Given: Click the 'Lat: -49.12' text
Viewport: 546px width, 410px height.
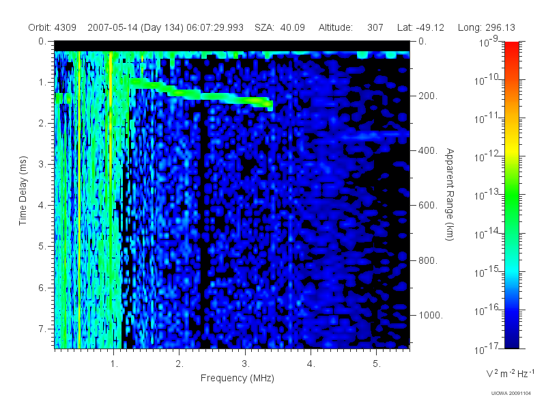Looking at the screenshot, I should point(420,27).
